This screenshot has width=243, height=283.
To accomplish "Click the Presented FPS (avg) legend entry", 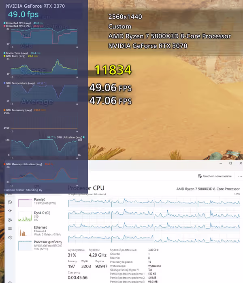I will point(23,23).
